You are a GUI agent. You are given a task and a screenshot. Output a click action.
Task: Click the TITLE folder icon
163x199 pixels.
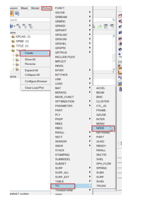[x=14, y=46]
